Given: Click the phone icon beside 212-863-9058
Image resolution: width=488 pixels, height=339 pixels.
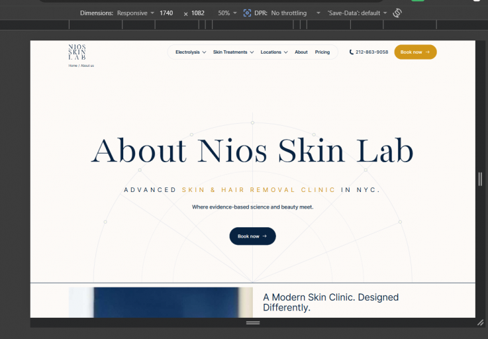Looking at the screenshot, I should [x=351, y=52].
